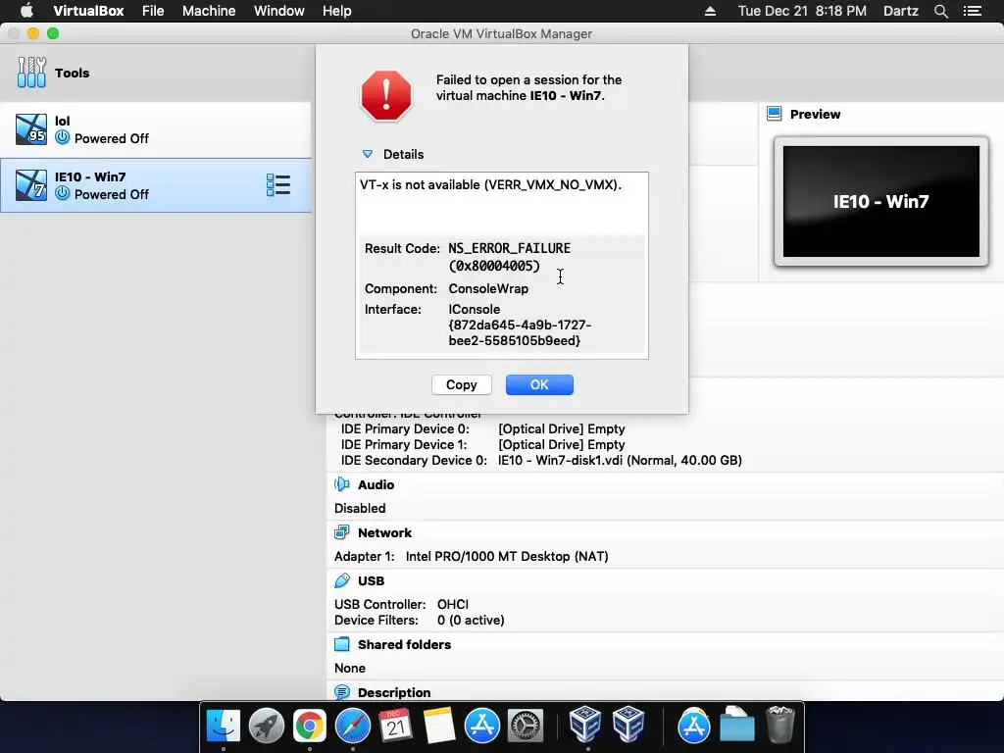Open the Machine menu

coord(209,11)
